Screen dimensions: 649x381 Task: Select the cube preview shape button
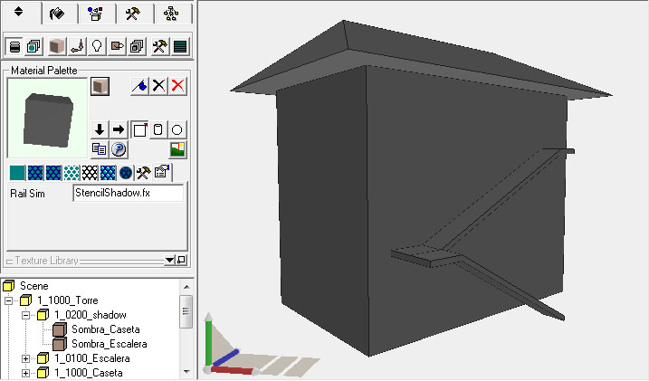pyautogui.click(x=139, y=129)
